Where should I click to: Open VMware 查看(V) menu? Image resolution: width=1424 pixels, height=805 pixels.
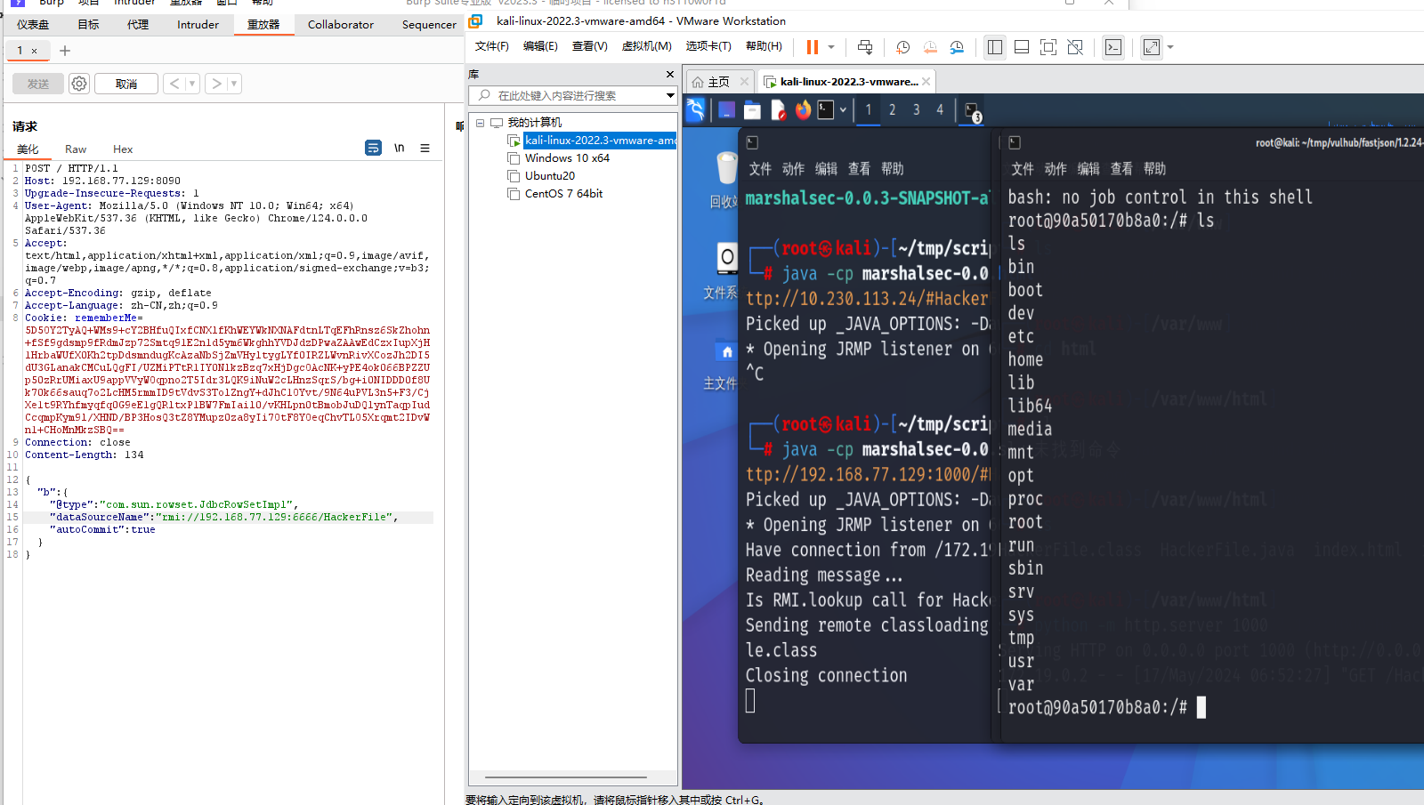(589, 46)
